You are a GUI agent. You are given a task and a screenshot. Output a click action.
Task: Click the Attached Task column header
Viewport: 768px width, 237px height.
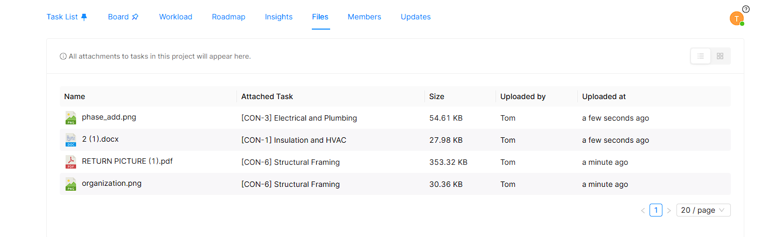tap(267, 96)
